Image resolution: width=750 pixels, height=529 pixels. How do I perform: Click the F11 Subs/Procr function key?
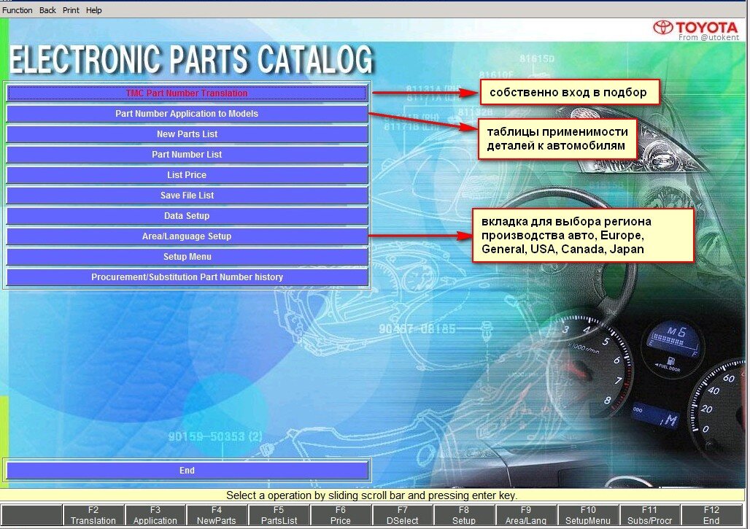(x=649, y=516)
